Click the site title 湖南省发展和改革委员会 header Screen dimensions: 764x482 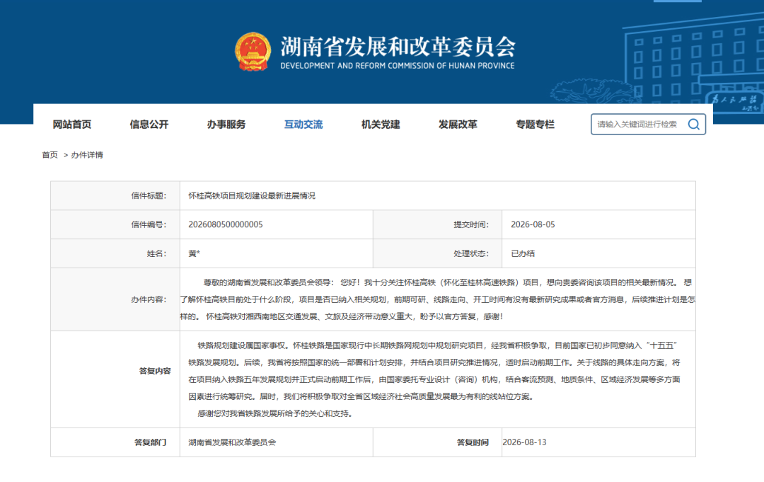point(398,47)
